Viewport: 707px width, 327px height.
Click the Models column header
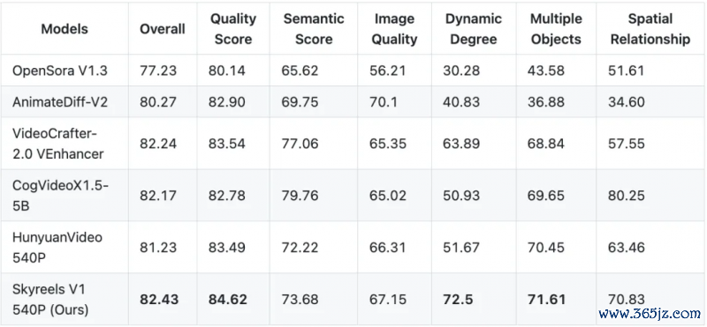tap(65, 29)
